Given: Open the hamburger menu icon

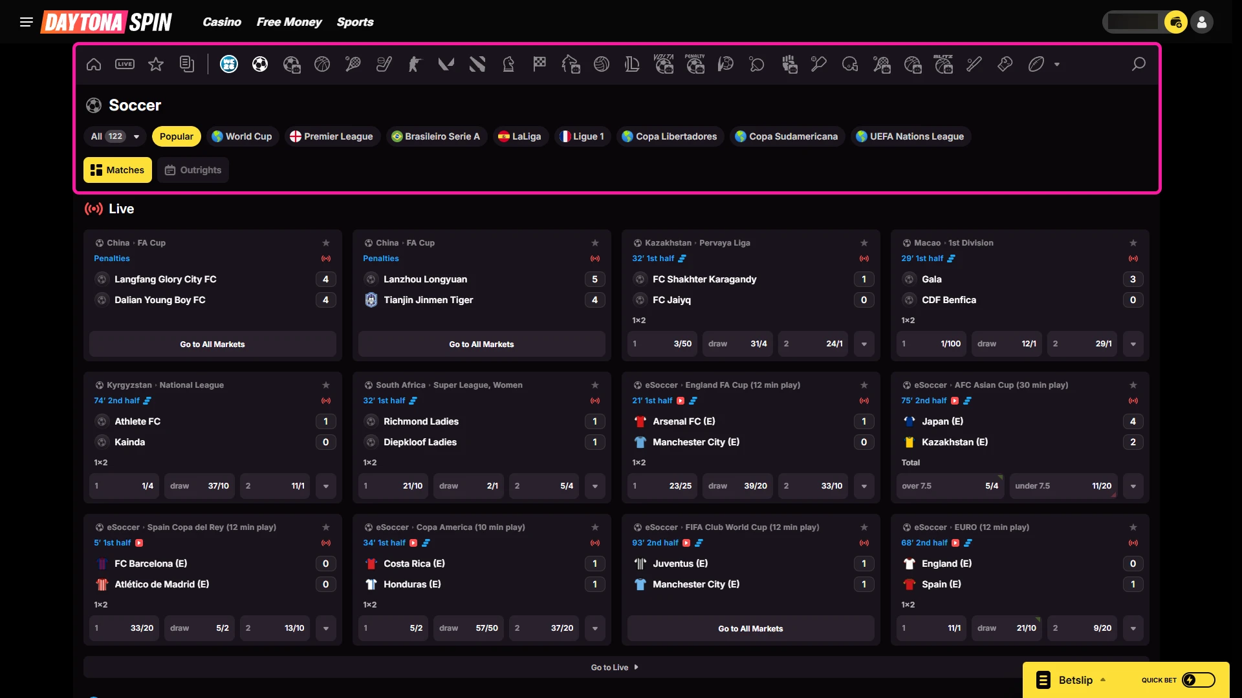Looking at the screenshot, I should click(27, 22).
